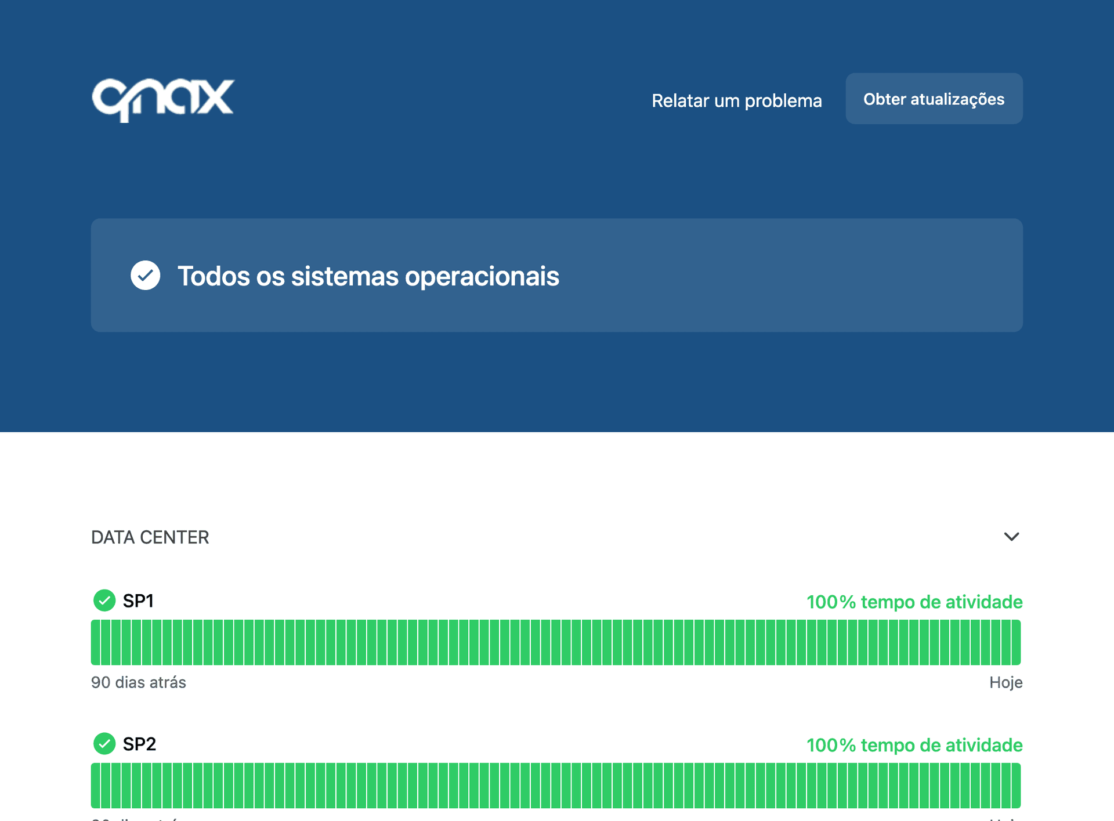Open Relatar um problema link
Image resolution: width=1114 pixels, height=821 pixels.
[736, 100]
